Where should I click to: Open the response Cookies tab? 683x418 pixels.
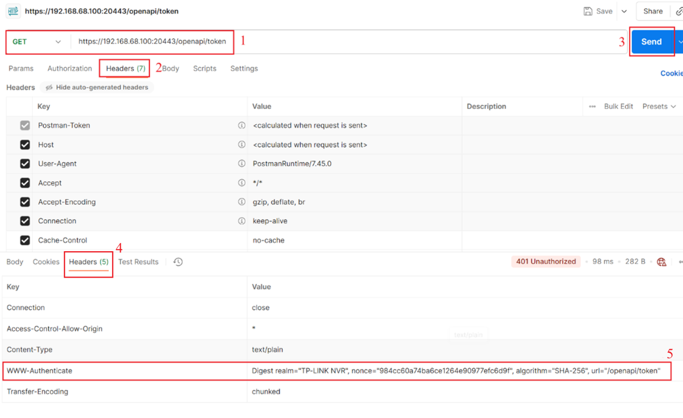(x=46, y=262)
